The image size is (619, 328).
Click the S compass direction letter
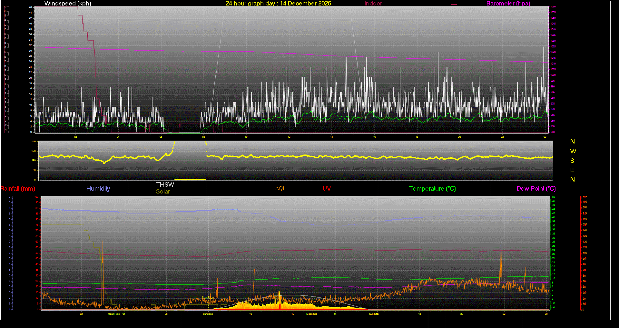(x=572, y=161)
